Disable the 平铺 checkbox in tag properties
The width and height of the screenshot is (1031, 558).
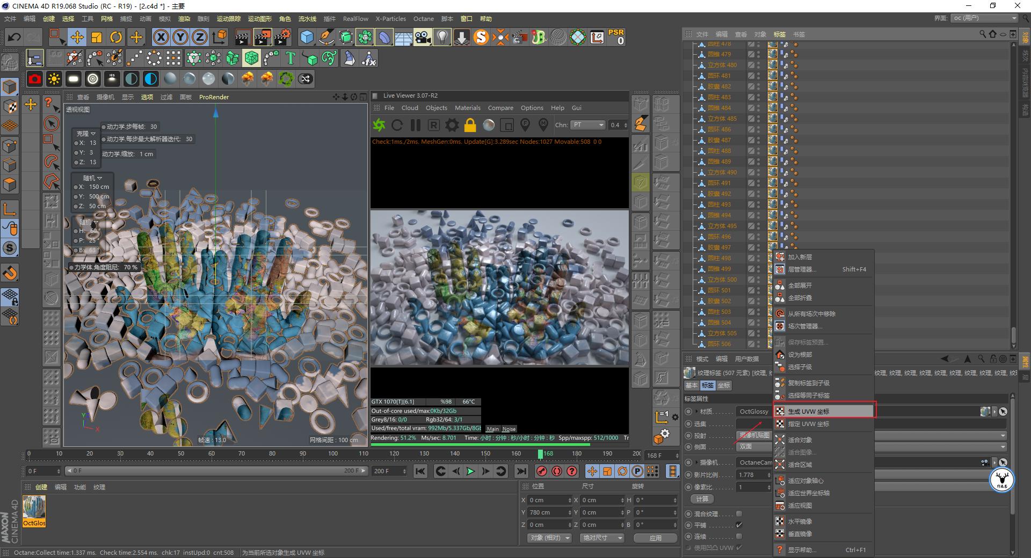click(x=739, y=525)
